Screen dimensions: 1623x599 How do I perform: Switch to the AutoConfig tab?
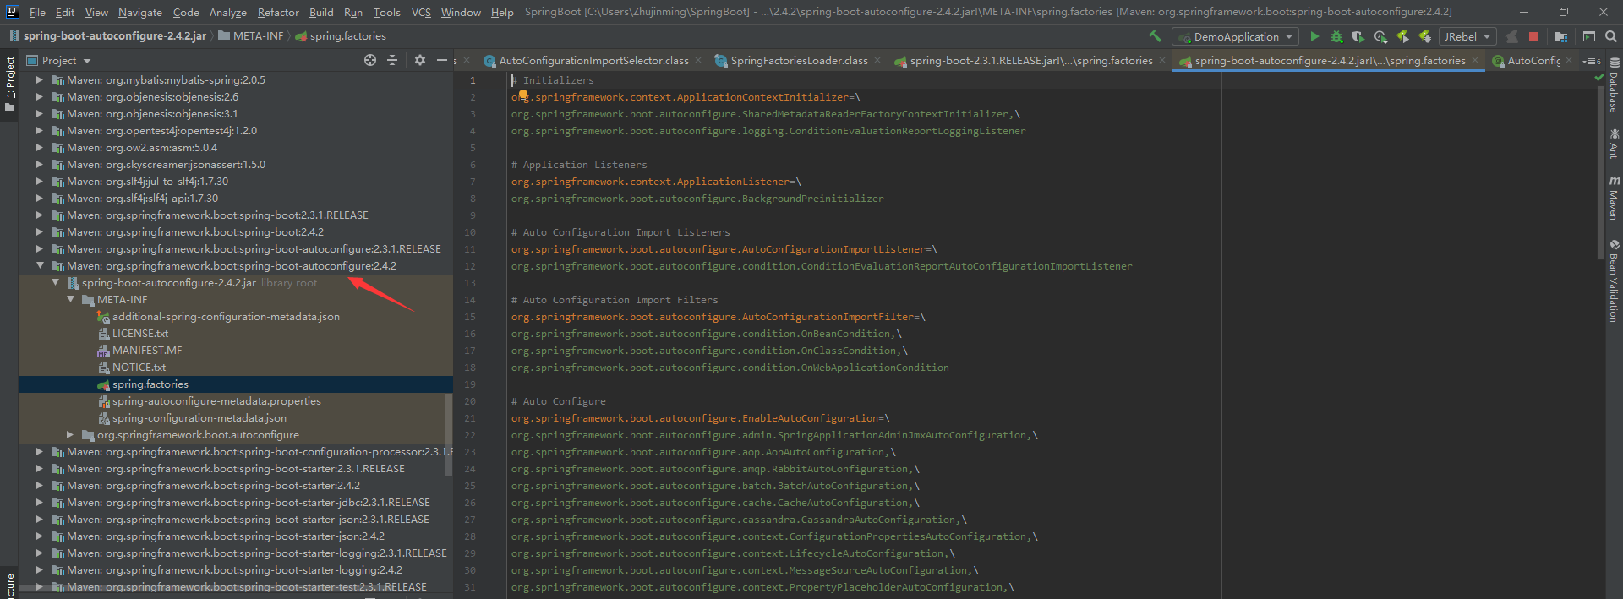pos(1533,60)
